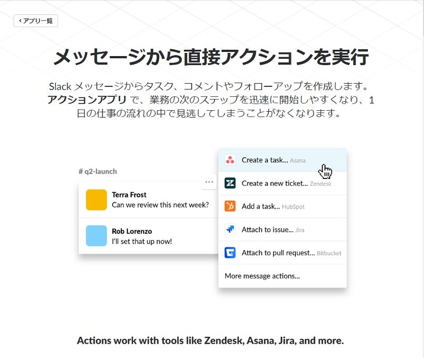Select Create a new ticket... Zendesk
424x358 pixels.
pyautogui.click(x=282, y=183)
